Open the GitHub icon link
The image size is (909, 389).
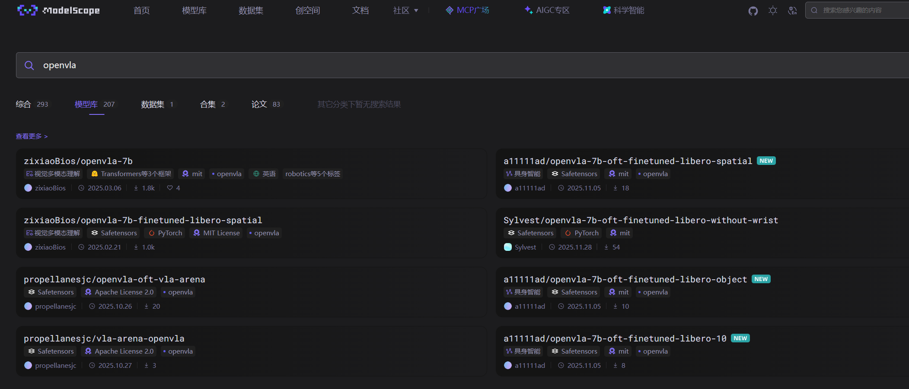753,11
